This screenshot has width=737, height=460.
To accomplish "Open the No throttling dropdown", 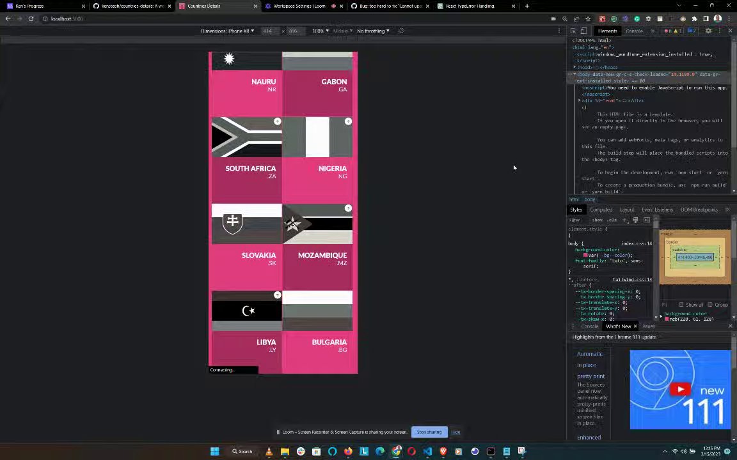I will 373,31.
